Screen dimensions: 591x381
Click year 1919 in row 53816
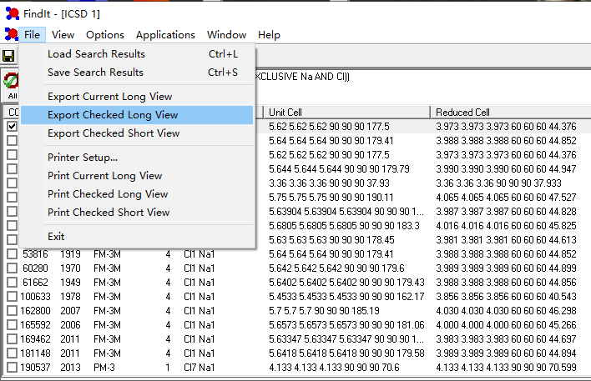[70, 254]
